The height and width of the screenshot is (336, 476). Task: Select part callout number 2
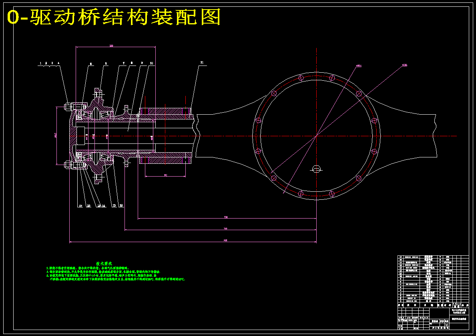(x=46, y=63)
